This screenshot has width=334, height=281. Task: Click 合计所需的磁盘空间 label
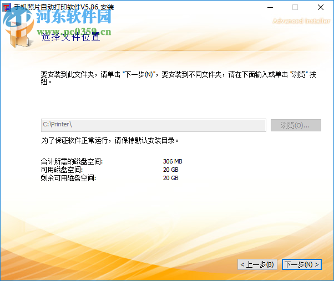[x=72, y=161]
